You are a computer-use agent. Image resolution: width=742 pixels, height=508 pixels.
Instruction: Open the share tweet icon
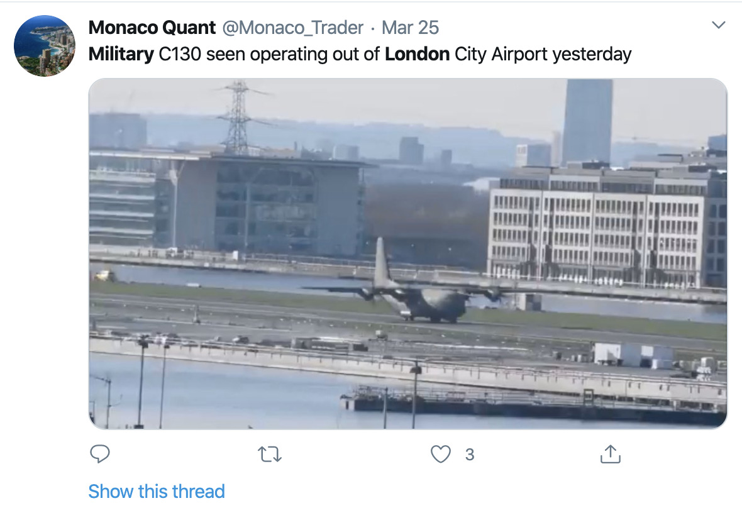tap(611, 453)
